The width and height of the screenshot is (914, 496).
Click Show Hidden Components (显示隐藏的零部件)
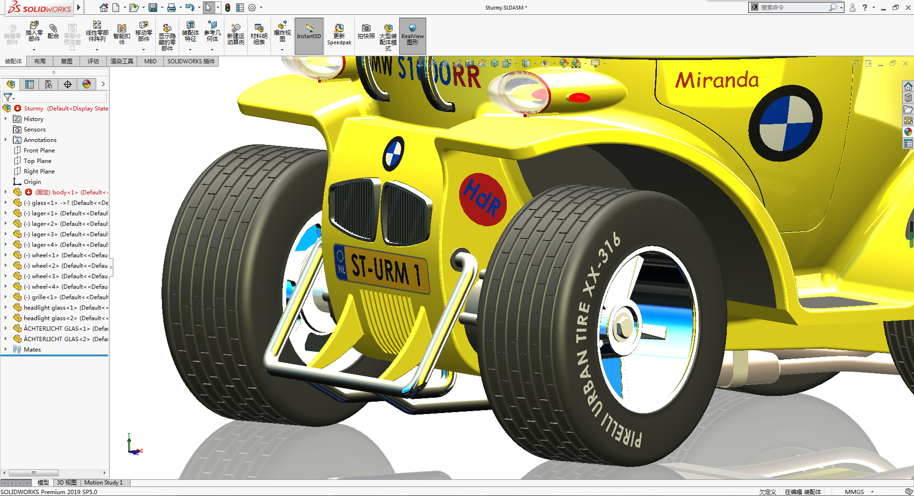(x=167, y=37)
